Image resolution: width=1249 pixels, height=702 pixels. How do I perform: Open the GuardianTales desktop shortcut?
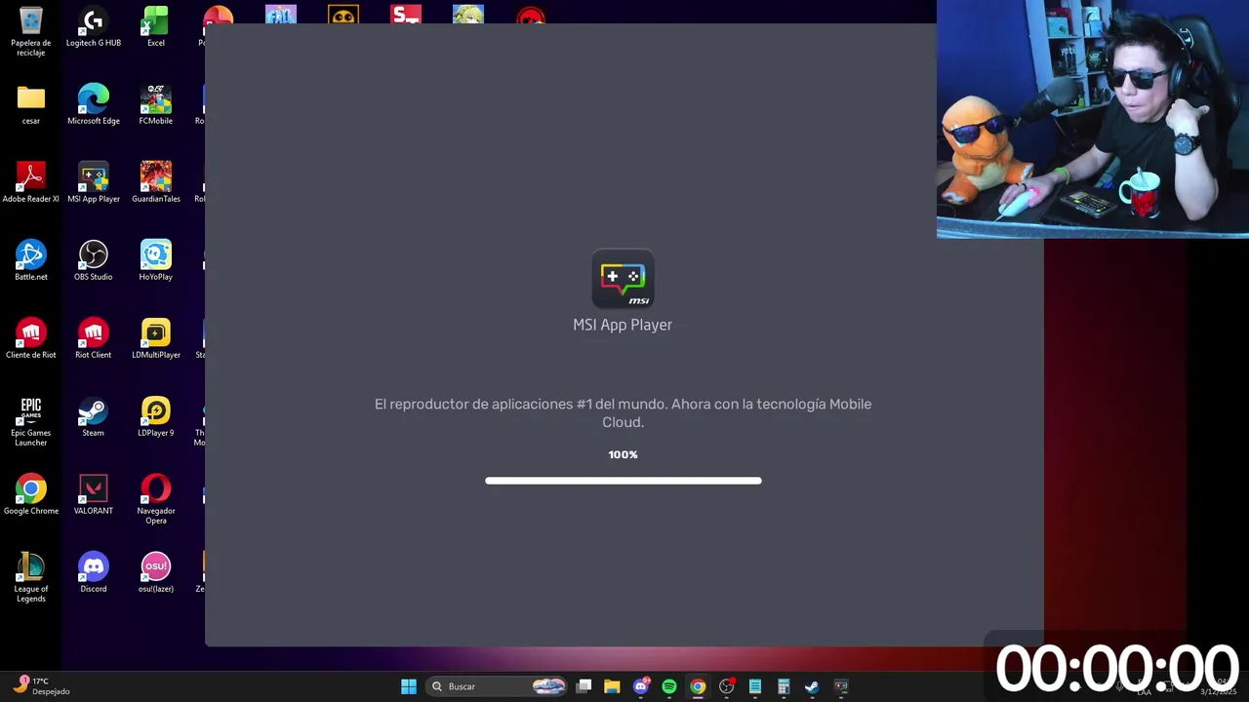(x=156, y=183)
